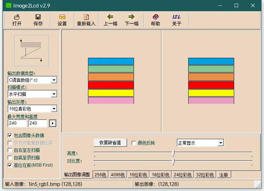Screen dimensions: 264x191
Task: Toggle 高位在前(MSB First) checkbox
Action: pyautogui.click(x=10, y=165)
